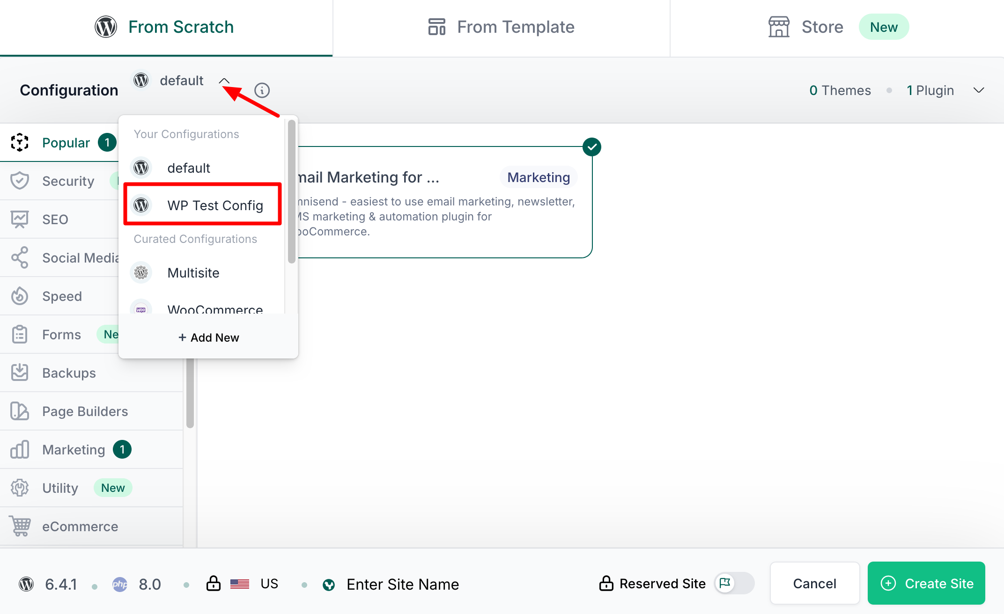The height and width of the screenshot is (614, 1004).
Task: Click Add New in the configurations list
Action: click(x=208, y=337)
